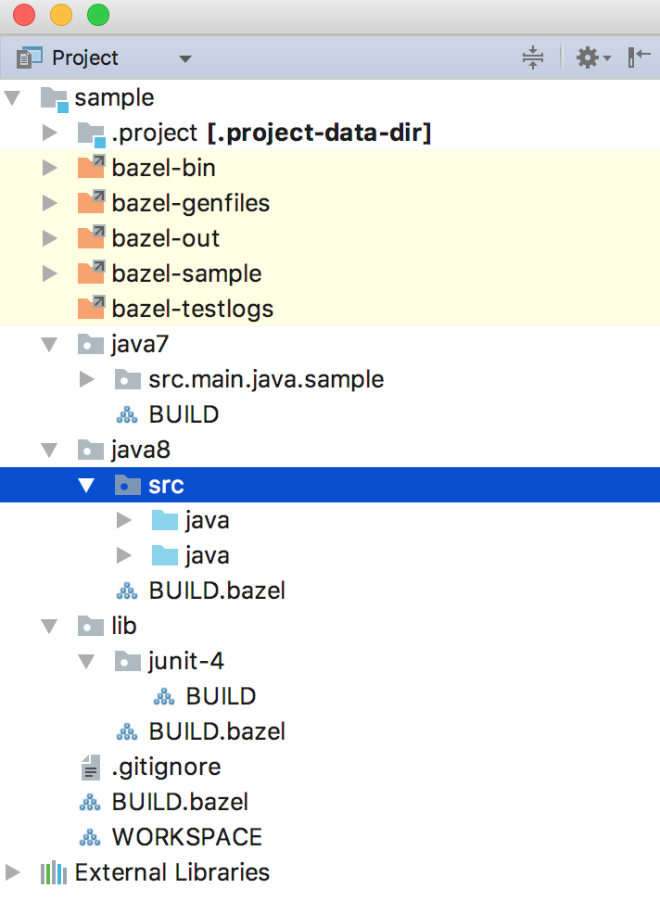This screenshot has height=914, width=660.
Task: Select the root BUILD.bazel file icon
Action: click(90, 801)
